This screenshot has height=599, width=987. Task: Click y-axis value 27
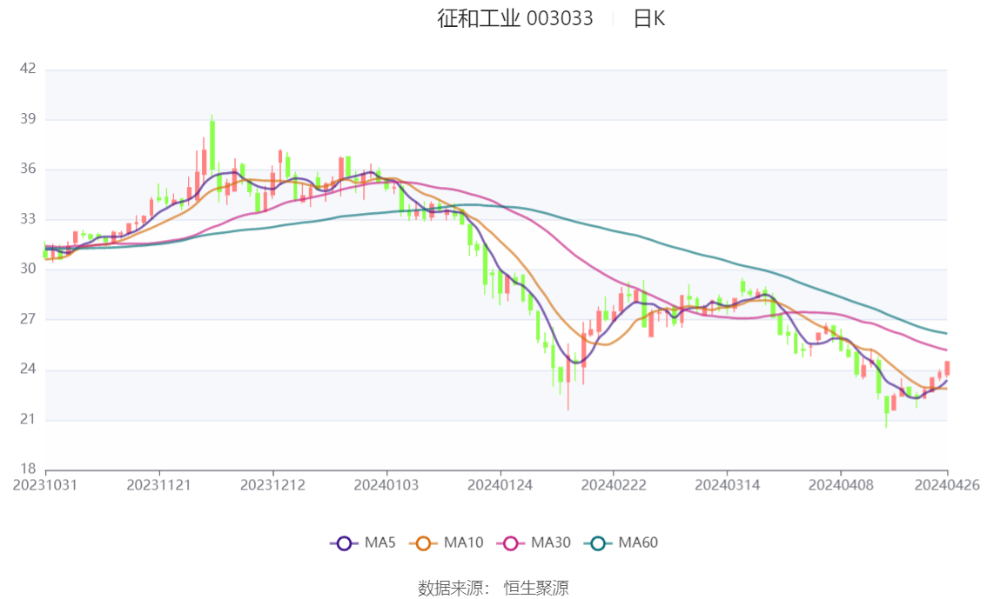[28, 319]
